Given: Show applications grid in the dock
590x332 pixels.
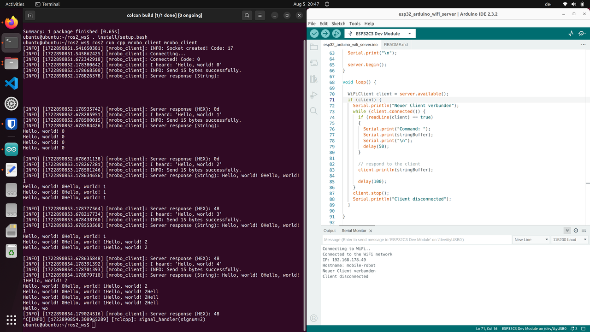Looking at the screenshot, I should pos(12,320).
